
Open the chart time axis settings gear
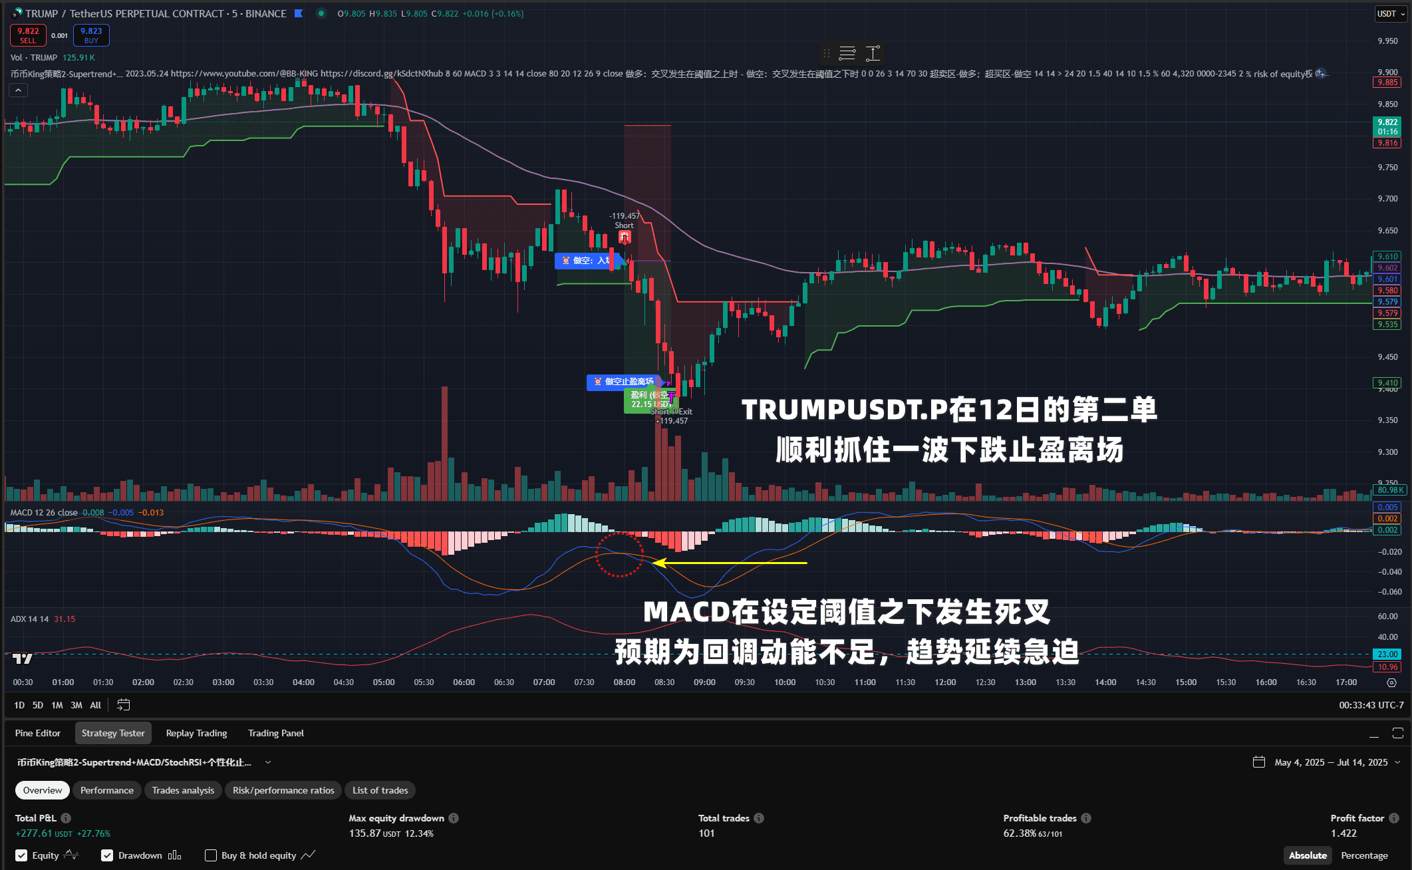(x=1391, y=682)
